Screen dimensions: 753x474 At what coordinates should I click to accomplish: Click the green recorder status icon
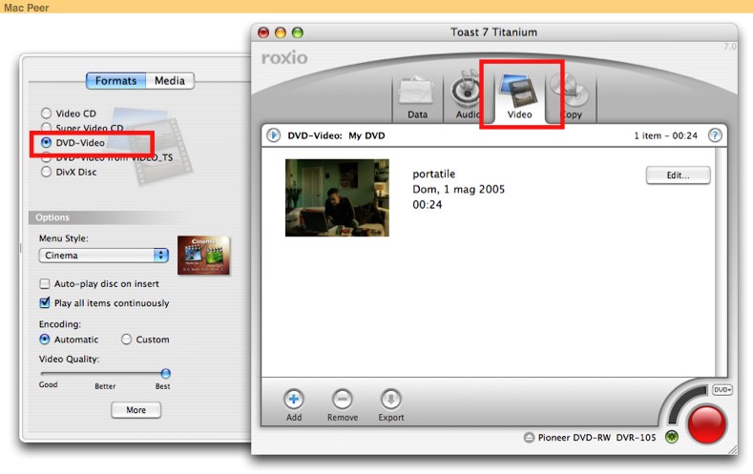671,437
